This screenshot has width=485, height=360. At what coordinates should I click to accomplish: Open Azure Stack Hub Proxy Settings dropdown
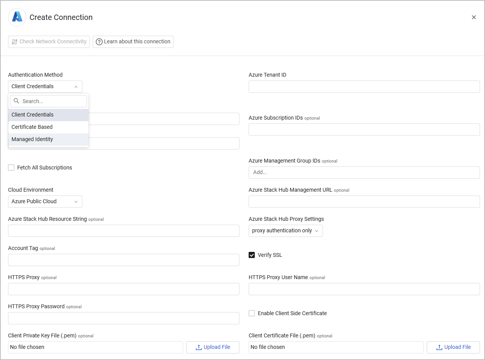point(286,231)
